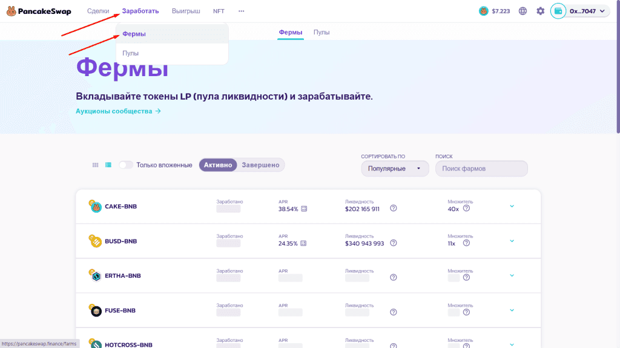Click the PancakeSwap logo

point(39,11)
